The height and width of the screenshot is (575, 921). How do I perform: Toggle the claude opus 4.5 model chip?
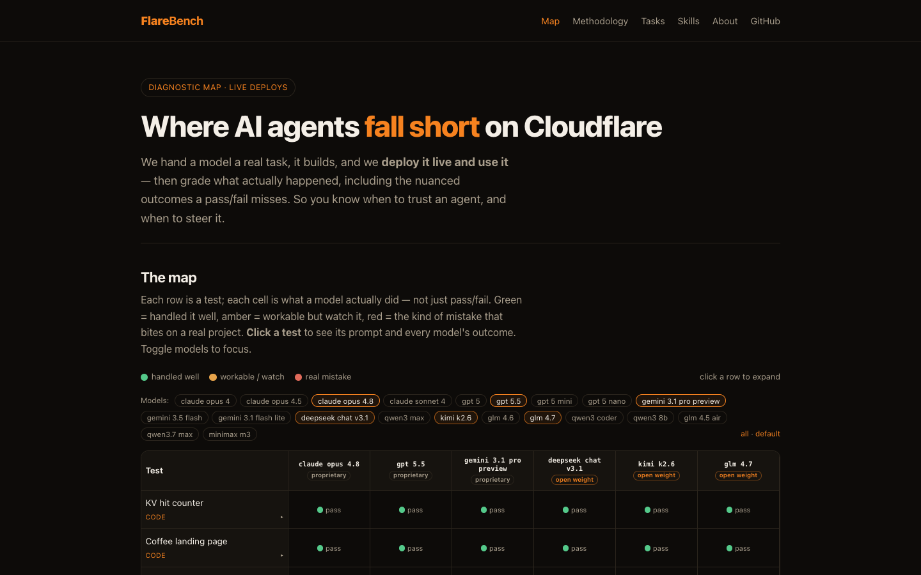274,401
